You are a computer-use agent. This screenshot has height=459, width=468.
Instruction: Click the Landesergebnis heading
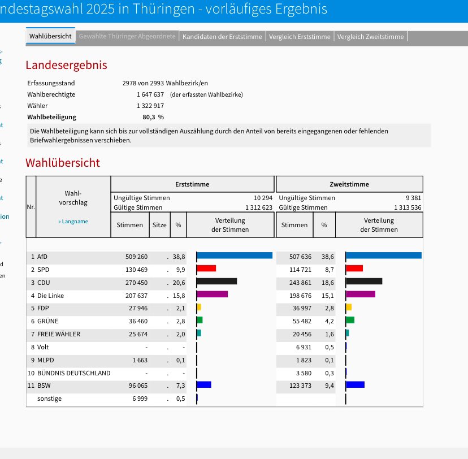(x=66, y=65)
